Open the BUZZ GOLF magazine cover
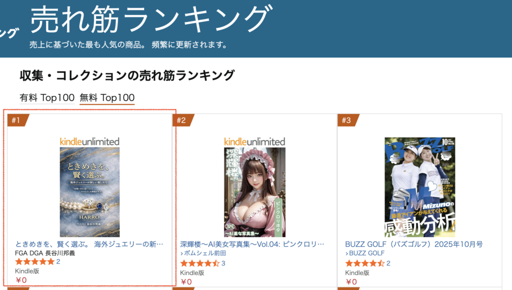 tap(420, 187)
